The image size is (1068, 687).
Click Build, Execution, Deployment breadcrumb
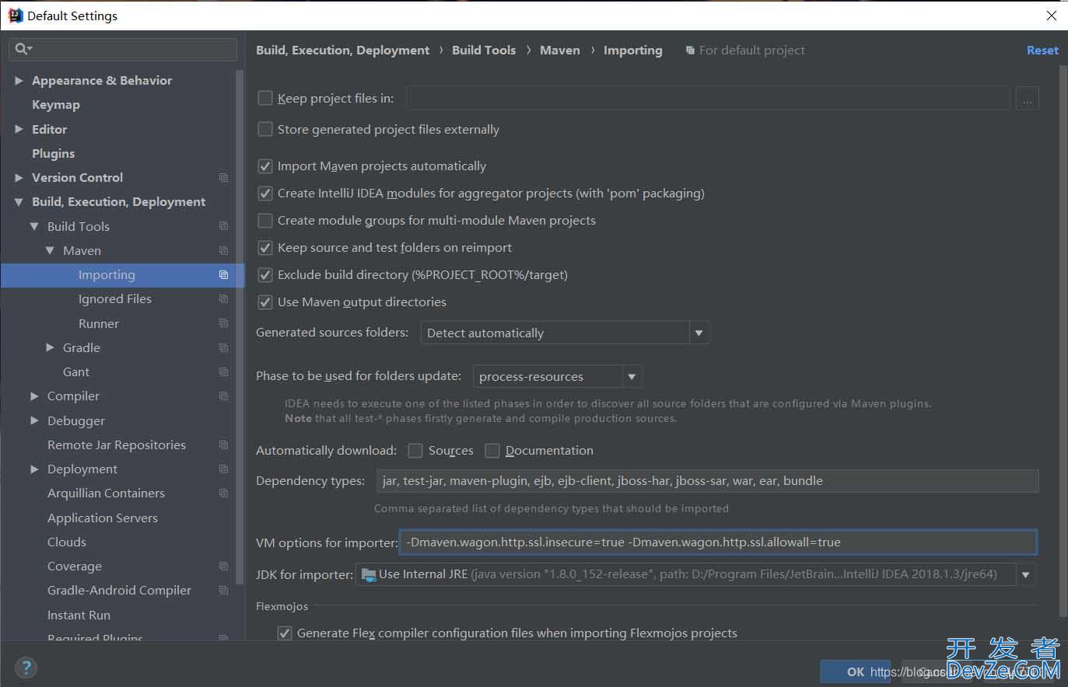[342, 51]
